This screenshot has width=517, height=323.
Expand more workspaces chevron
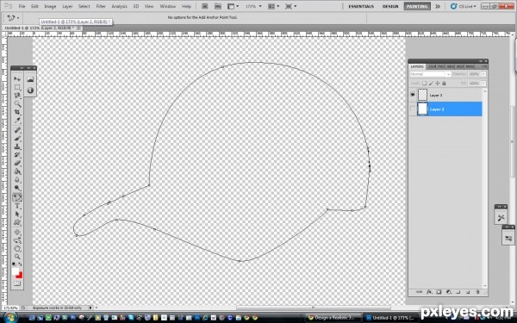(438, 6)
